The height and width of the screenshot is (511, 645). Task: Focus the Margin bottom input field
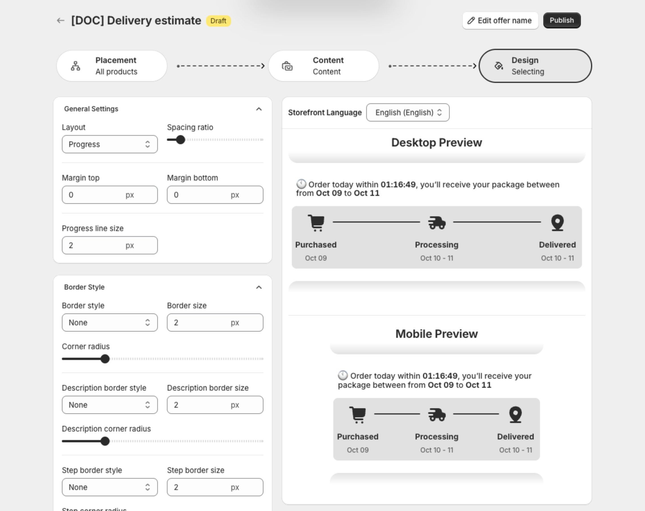[215, 195]
